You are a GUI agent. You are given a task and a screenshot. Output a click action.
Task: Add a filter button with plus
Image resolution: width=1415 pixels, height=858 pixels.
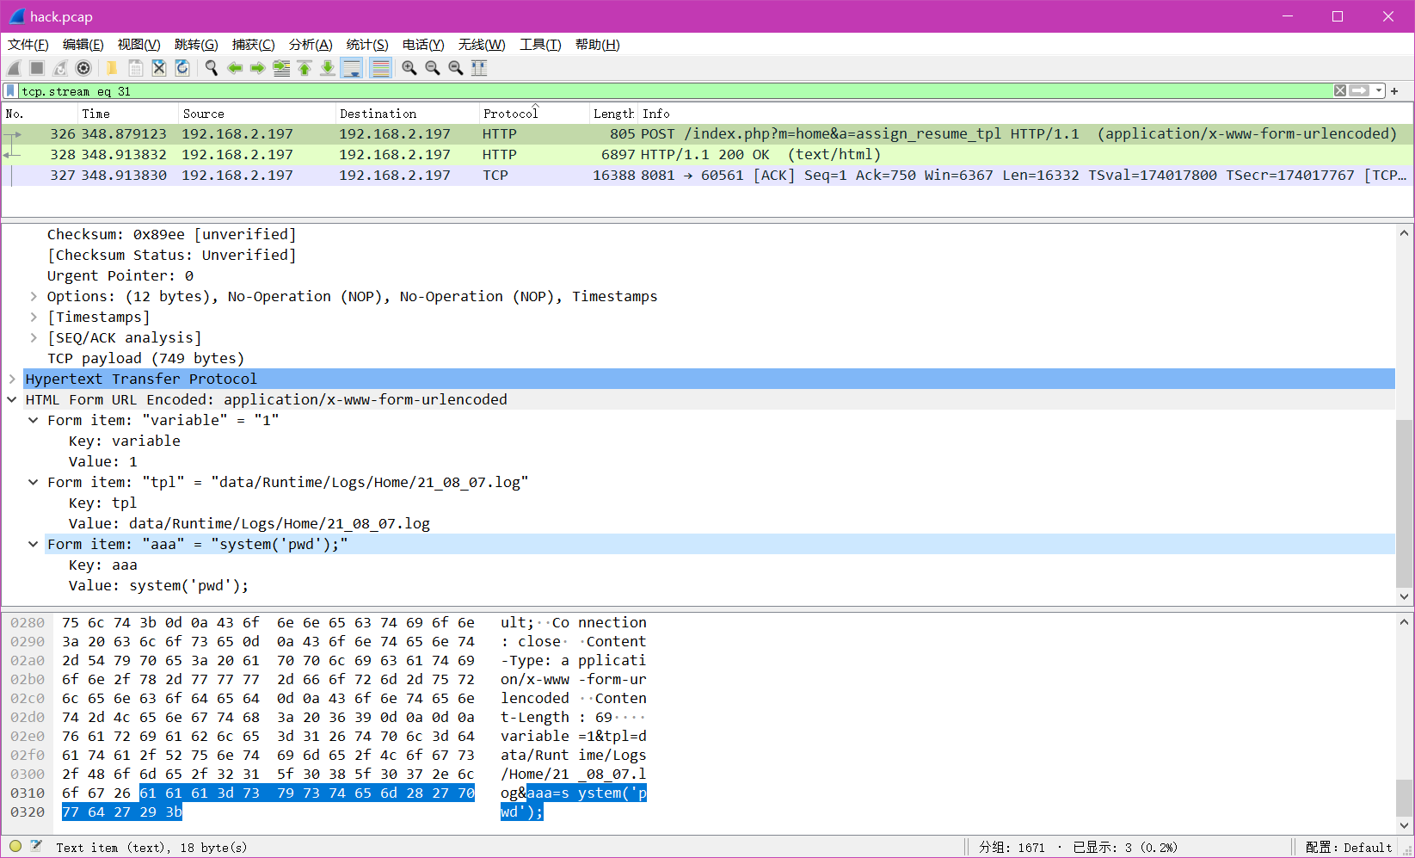1394,91
